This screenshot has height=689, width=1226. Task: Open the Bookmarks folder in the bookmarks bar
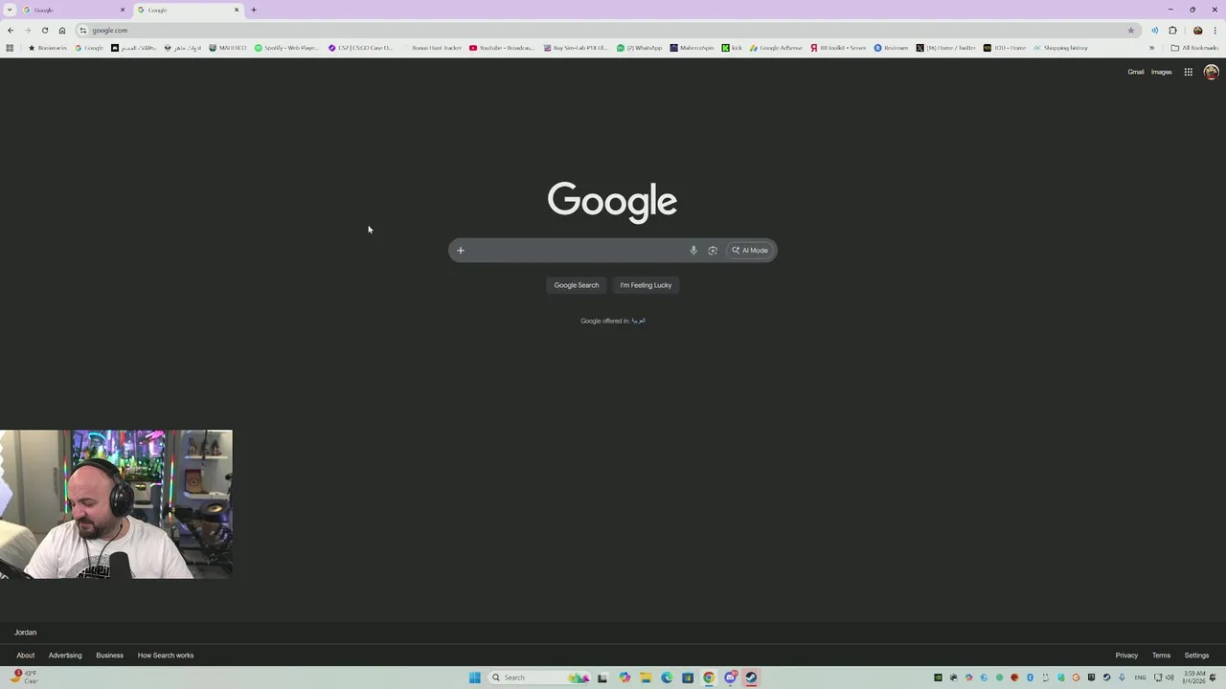[48, 48]
